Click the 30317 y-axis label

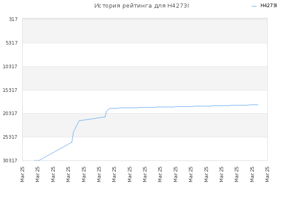tap(10, 160)
